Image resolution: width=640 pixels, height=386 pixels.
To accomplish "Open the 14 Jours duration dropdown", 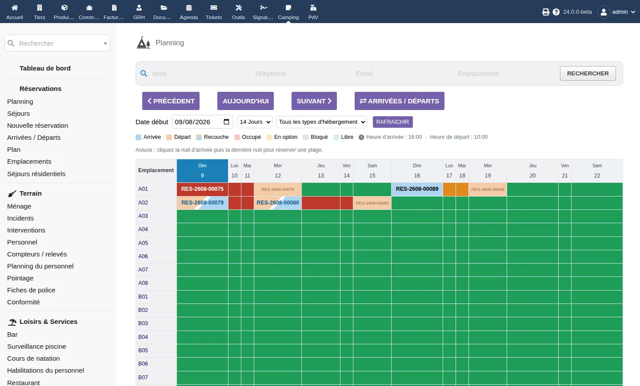I will coord(255,122).
